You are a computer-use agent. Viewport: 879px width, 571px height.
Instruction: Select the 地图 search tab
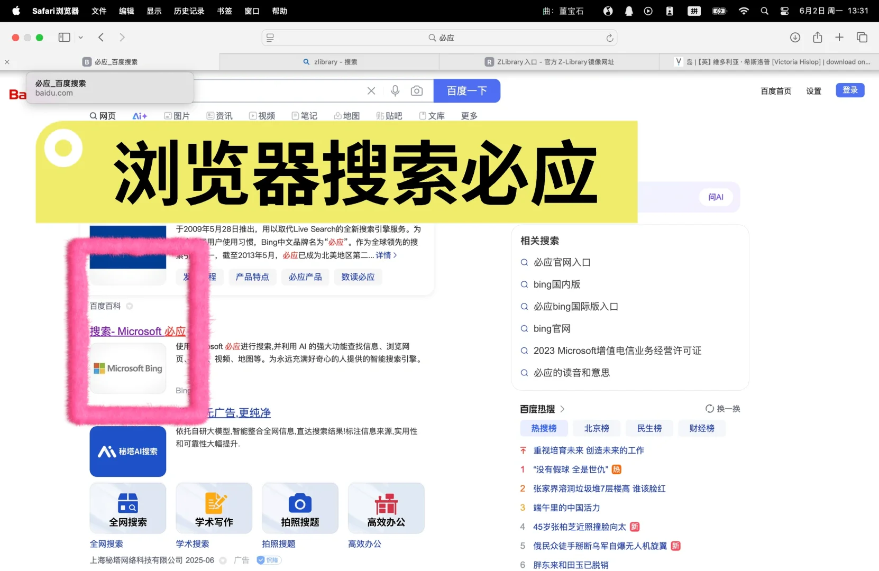pos(347,116)
